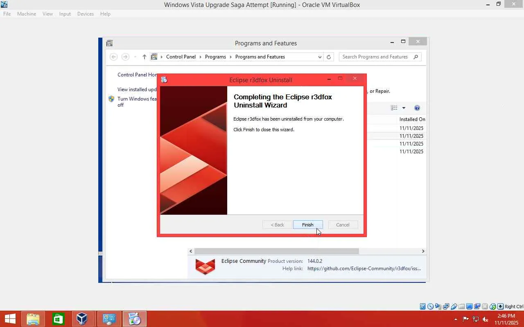Click the VirtualBox keyboard capture arrow icon

pos(501,307)
